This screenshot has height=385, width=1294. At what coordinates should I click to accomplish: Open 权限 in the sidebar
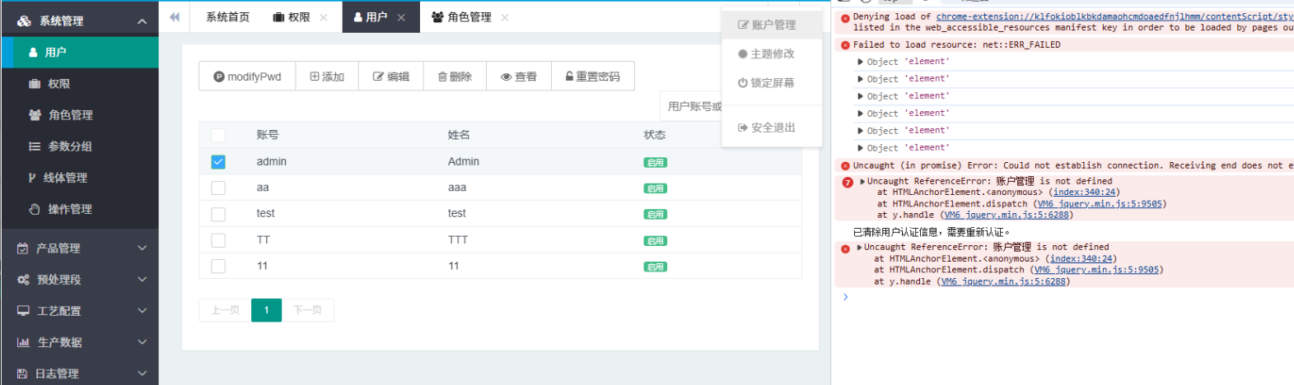[79, 83]
